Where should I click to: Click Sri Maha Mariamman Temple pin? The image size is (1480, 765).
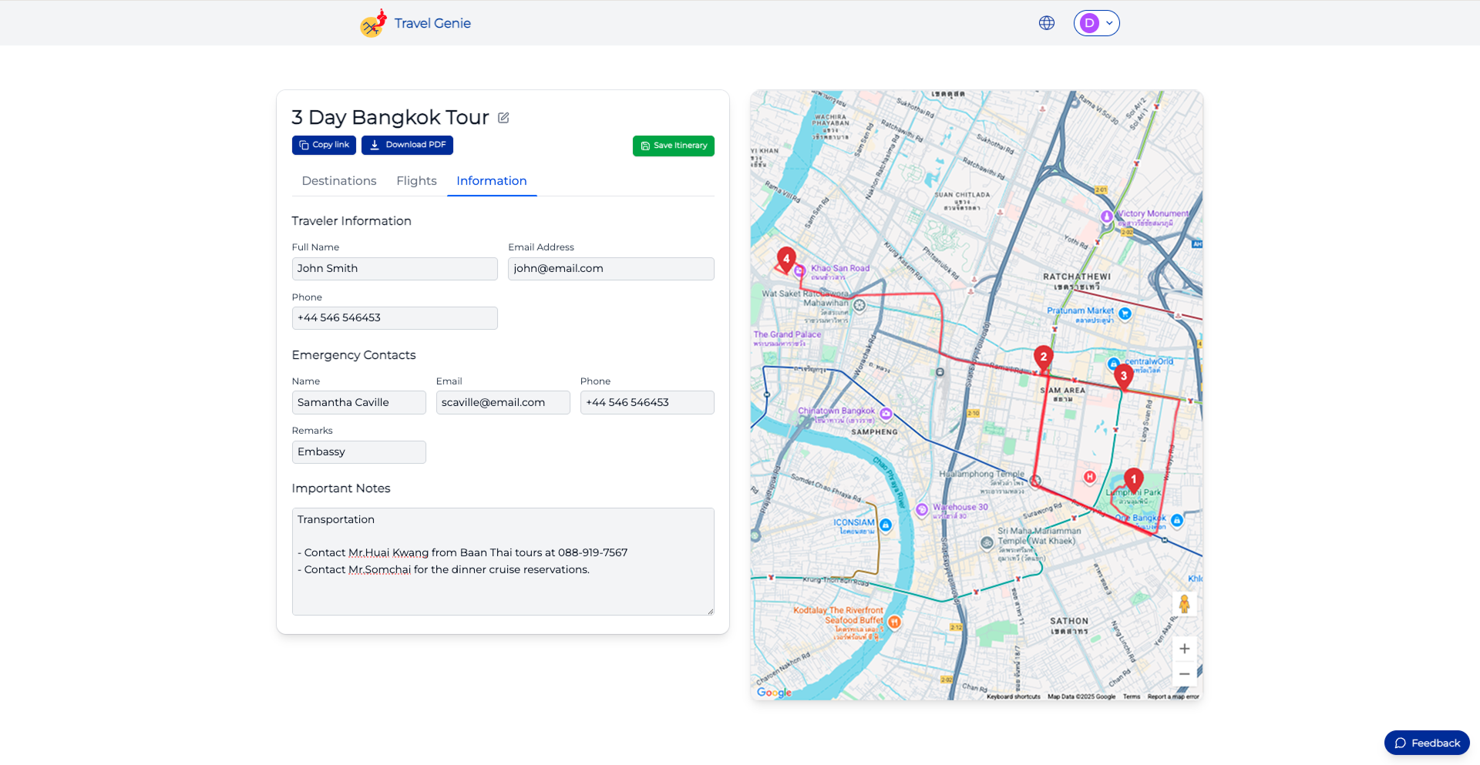click(x=987, y=542)
